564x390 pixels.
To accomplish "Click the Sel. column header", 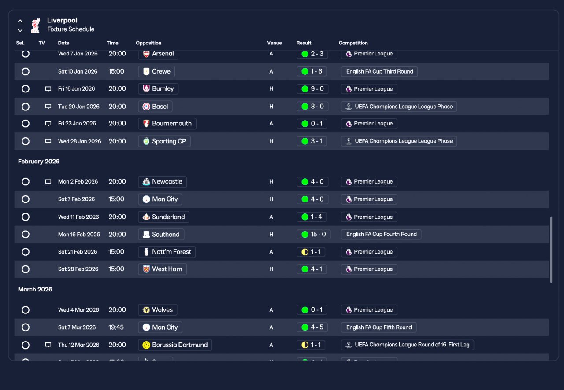I will point(20,43).
